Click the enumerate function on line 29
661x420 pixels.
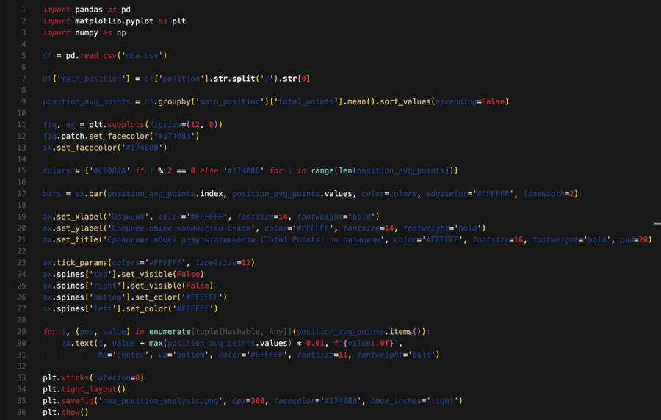(170, 332)
